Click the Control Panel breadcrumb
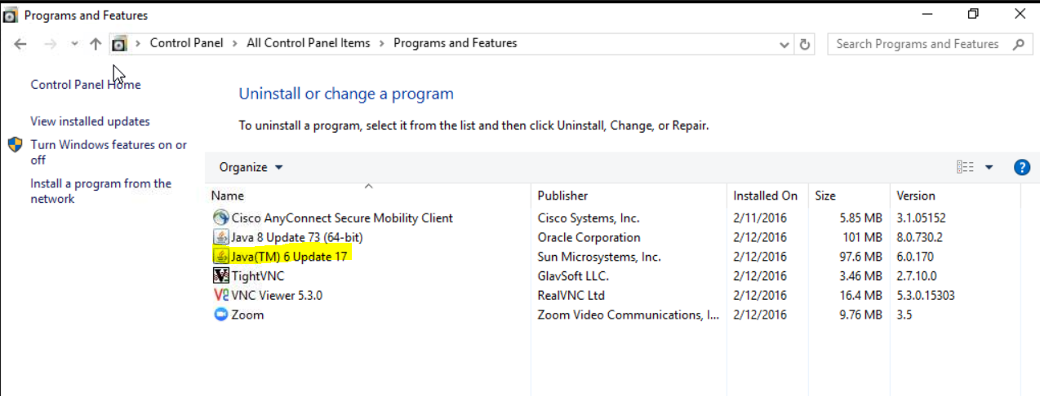This screenshot has height=396, width=1040. tap(186, 43)
